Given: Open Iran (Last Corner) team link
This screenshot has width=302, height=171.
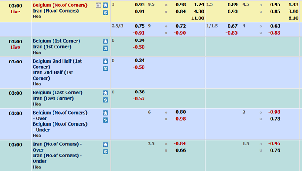Looking at the screenshot, I should (x=53, y=98).
